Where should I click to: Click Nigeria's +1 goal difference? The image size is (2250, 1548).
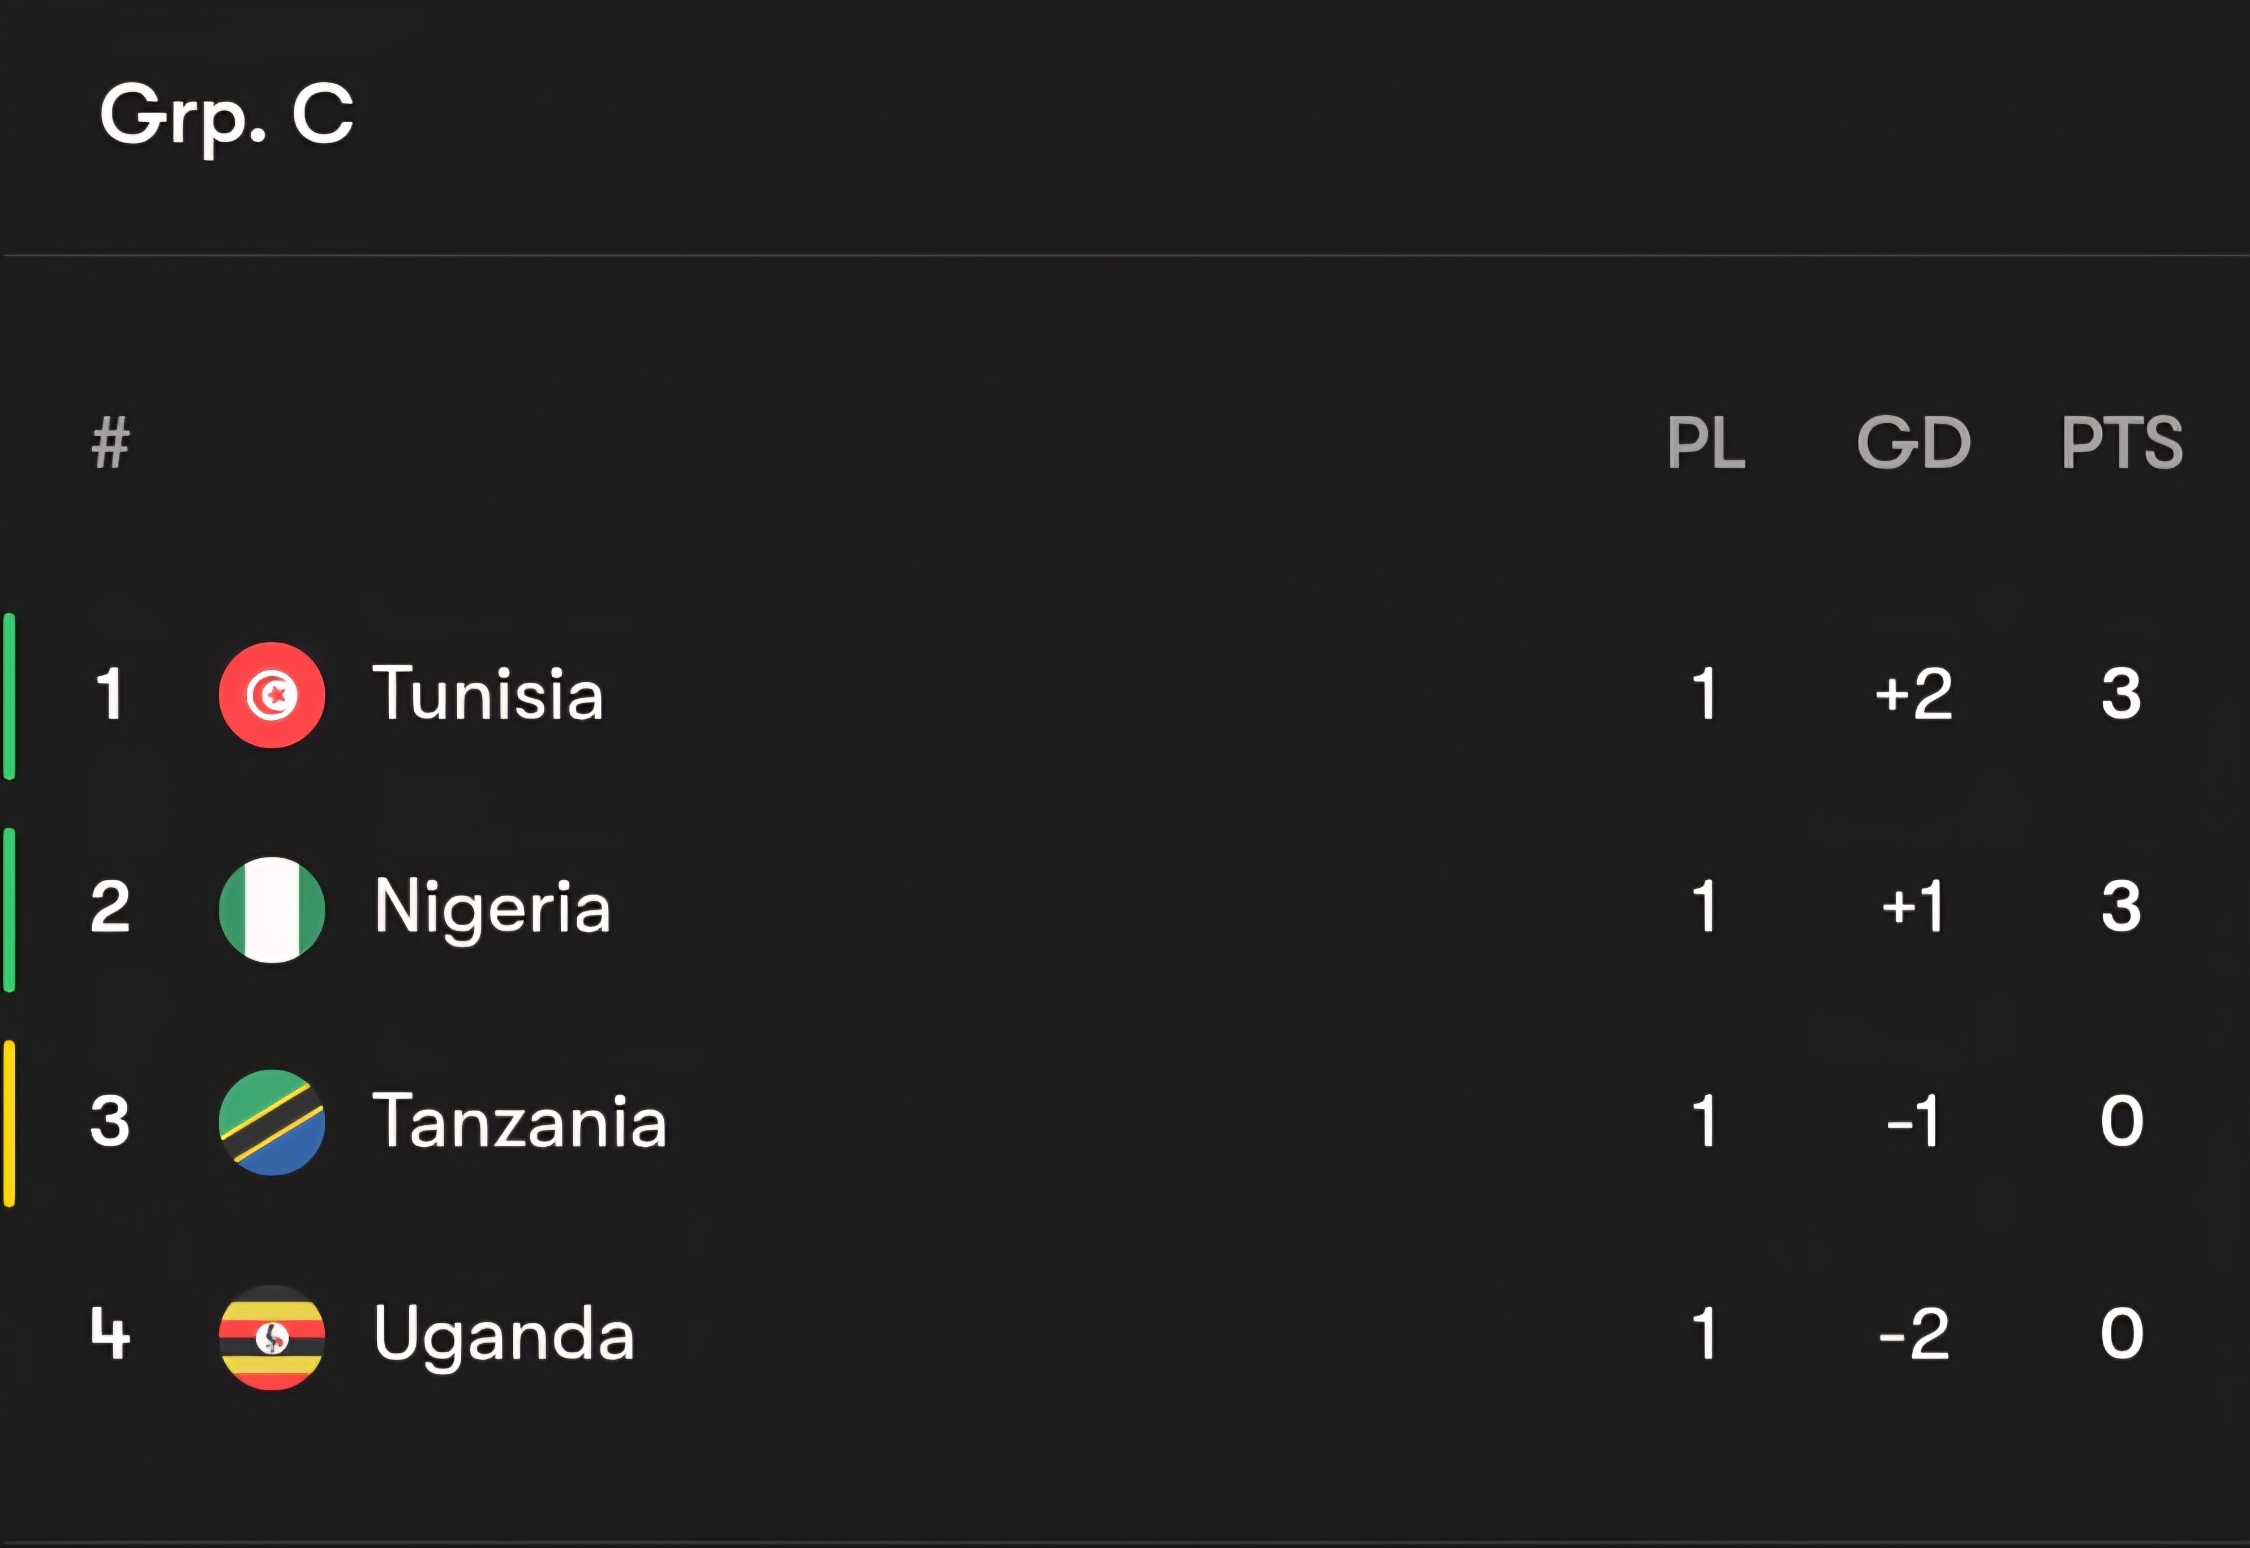pos(1913,908)
